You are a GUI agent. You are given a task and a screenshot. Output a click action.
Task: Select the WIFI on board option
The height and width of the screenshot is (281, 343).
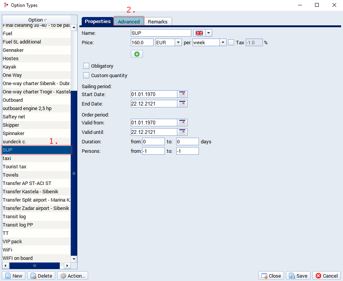(x=37, y=258)
